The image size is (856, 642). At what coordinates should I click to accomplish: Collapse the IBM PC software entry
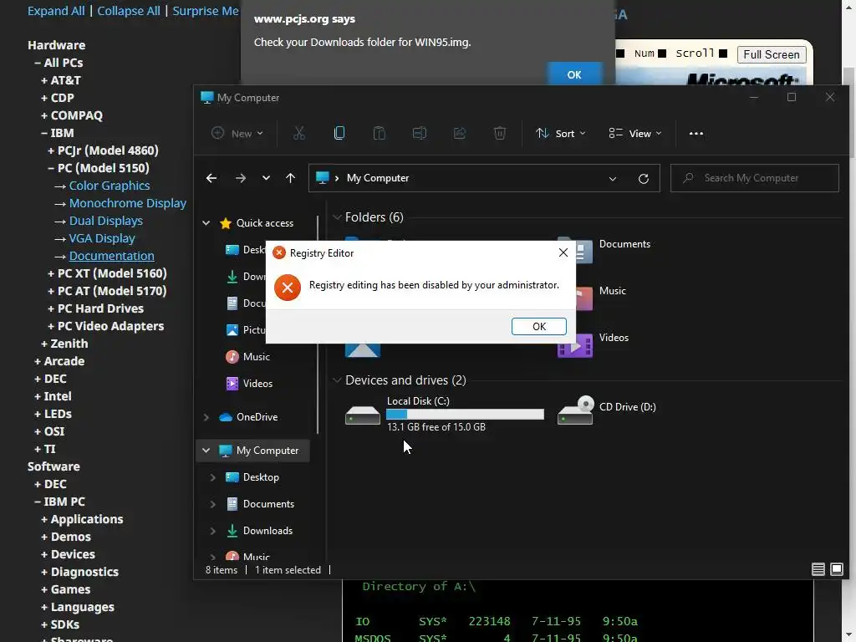(x=59, y=502)
